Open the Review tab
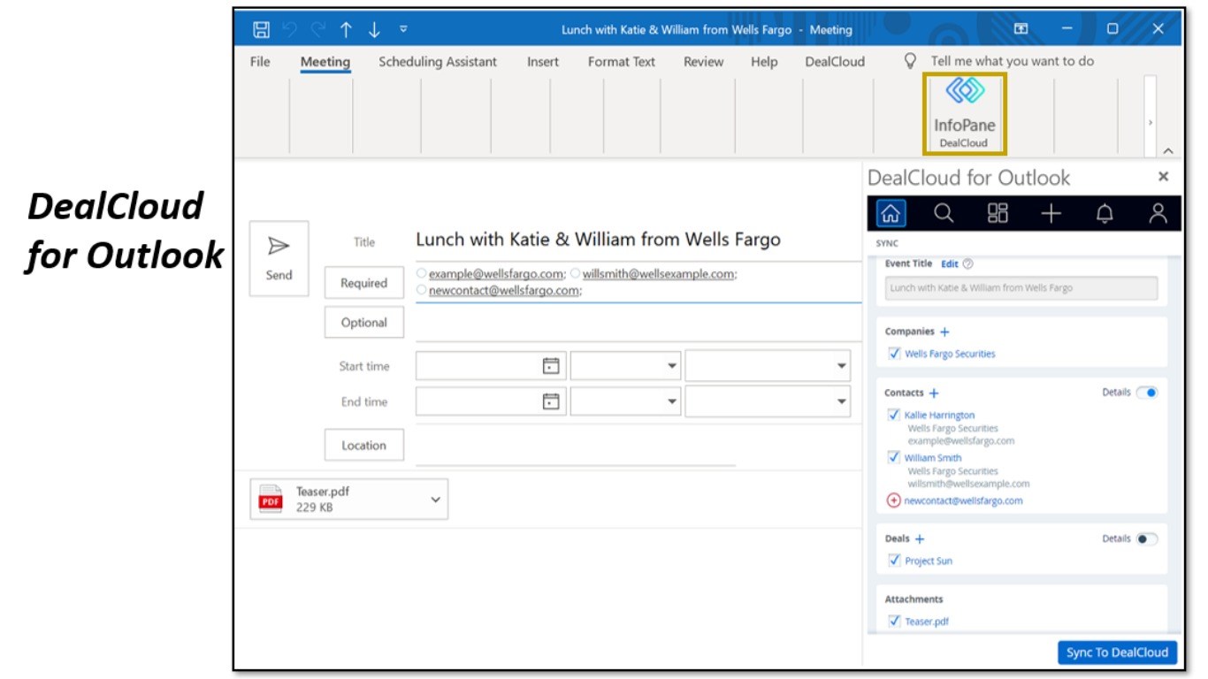 703,62
